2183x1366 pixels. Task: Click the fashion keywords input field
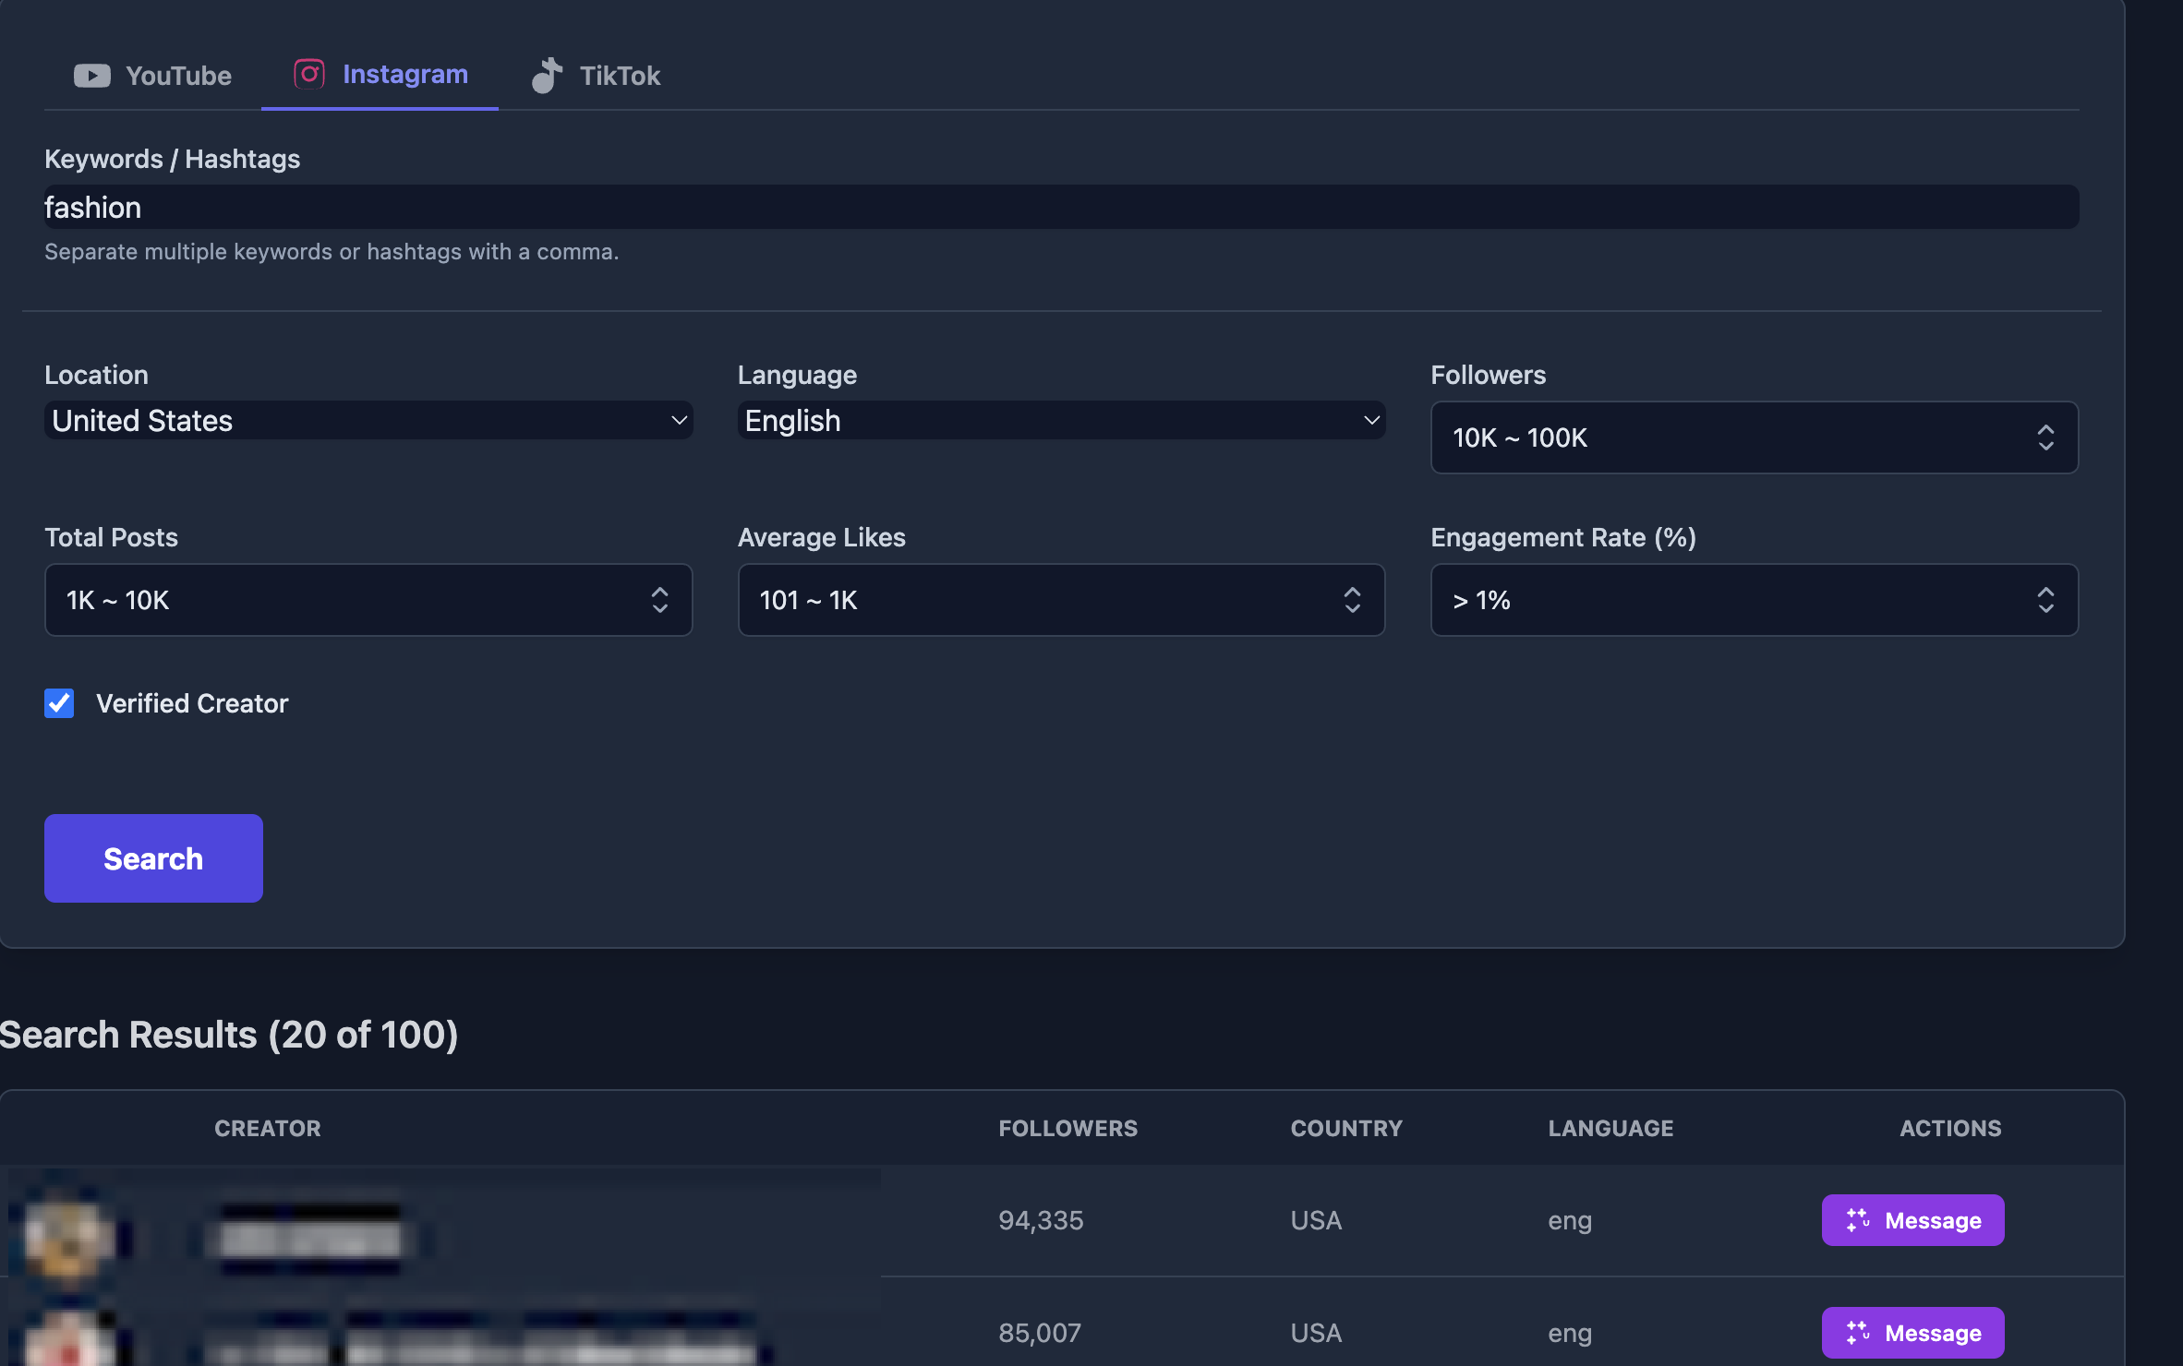click(x=1060, y=208)
